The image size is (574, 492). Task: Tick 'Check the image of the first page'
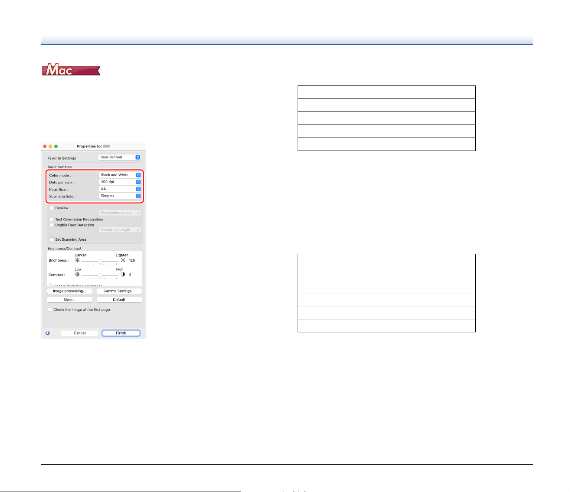[x=50, y=310]
